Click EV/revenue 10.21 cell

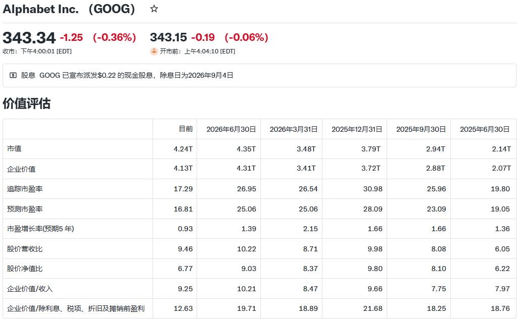pyautogui.click(x=247, y=289)
